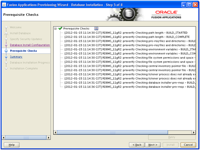Click the Java icon in the title bar

pos(4,5)
